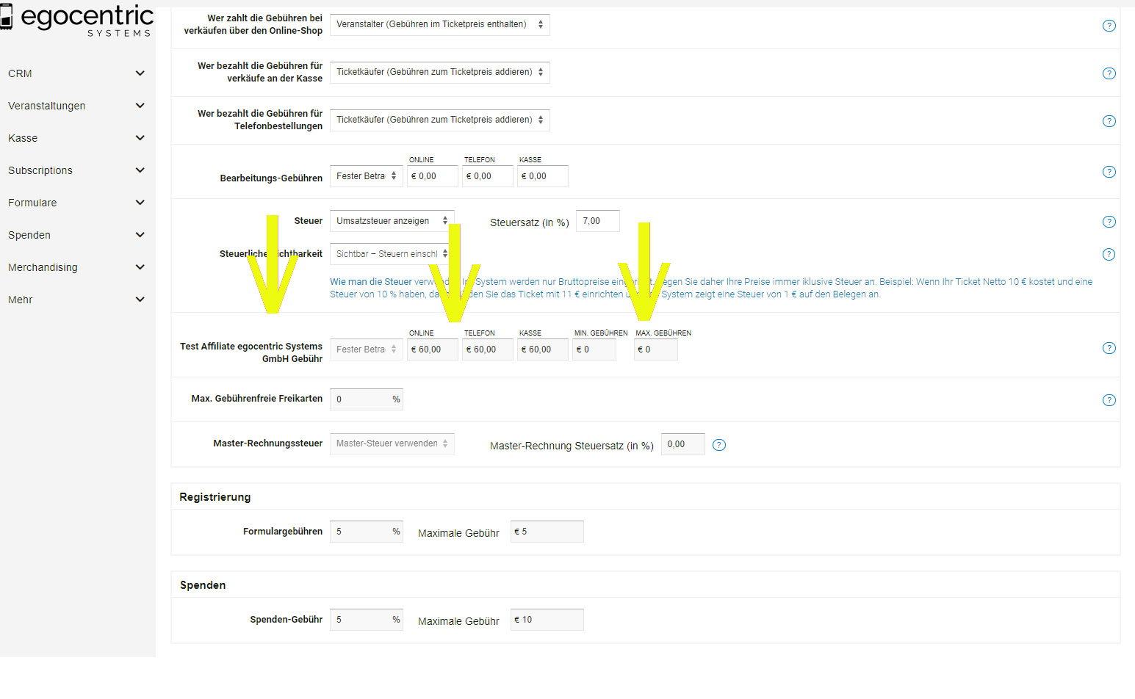
Task: Click help icon next to Master-Rechnung Steuersatz
Action: coord(719,445)
